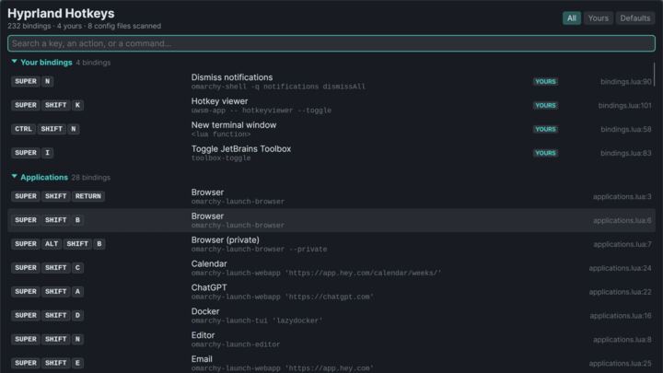Click the YOURS badge on Dismiss notifications
Image resolution: width=663 pixels, height=373 pixels.
(545, 82)
